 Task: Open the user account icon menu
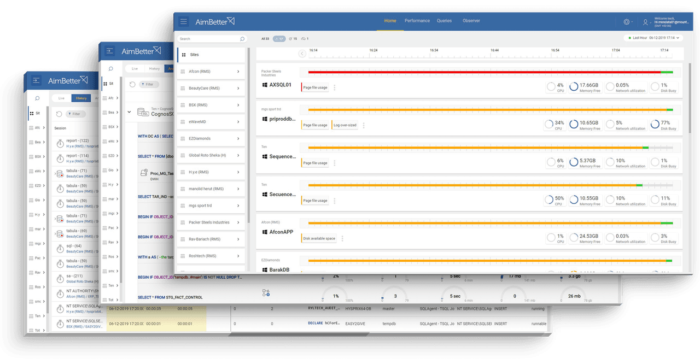point(645,22)
